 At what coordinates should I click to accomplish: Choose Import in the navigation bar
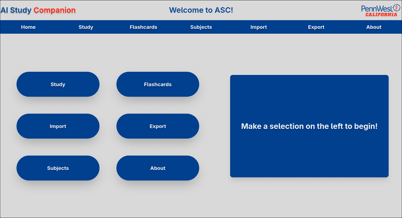tap(258, 27)
